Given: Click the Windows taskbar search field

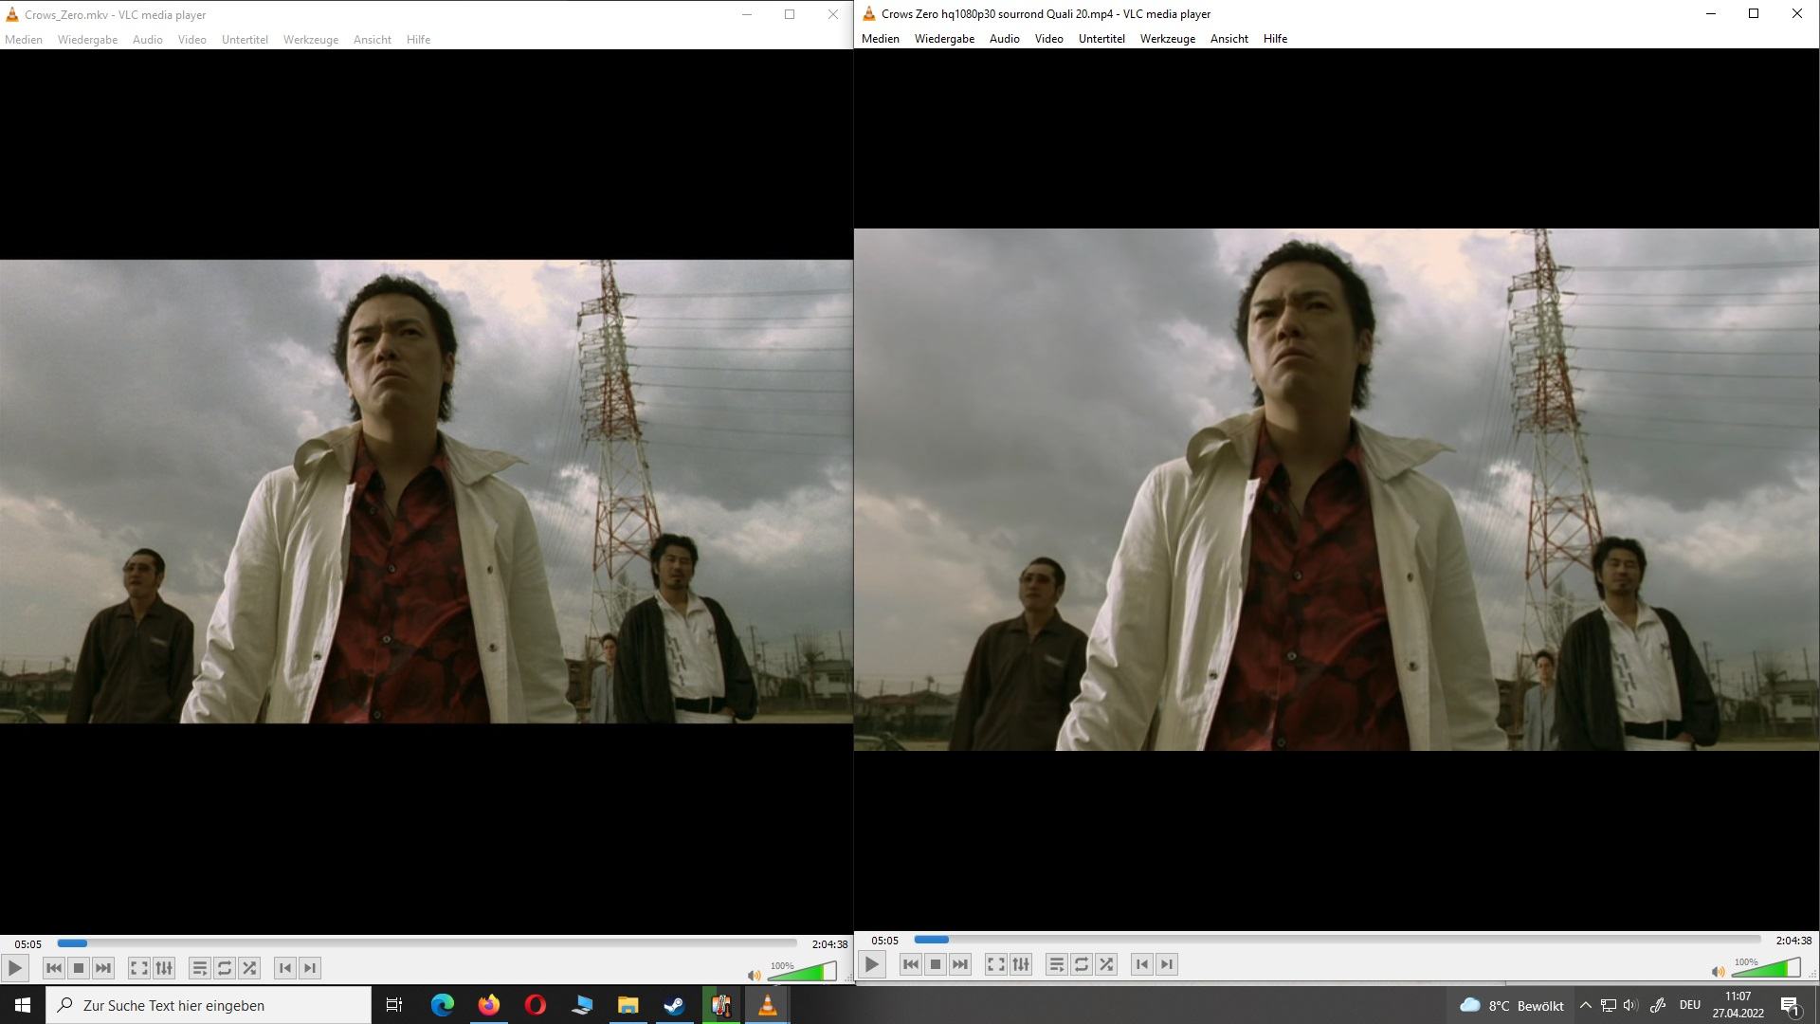Looking at the screenshot, I should tap(209, 1005).
